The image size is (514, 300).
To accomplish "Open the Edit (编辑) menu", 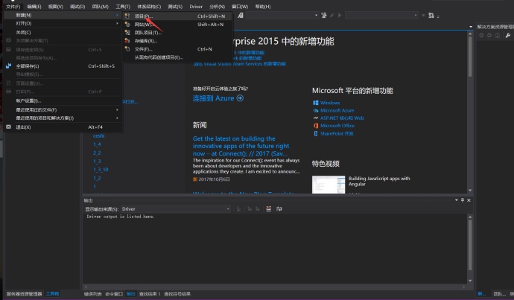I will [x=34, y=7].
